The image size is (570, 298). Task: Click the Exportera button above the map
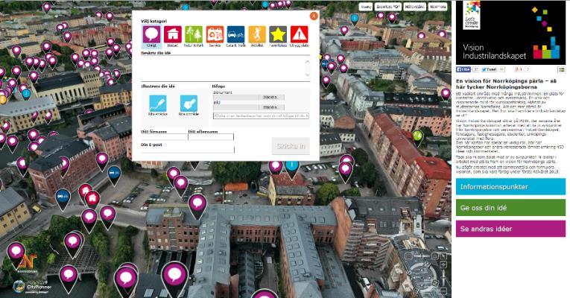(x=389, y=7)
